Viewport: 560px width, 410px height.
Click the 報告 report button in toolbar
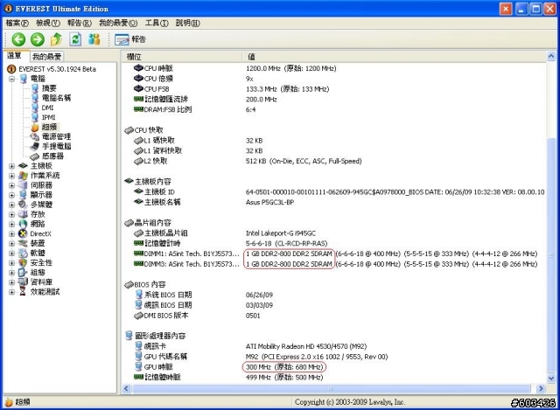[x=130, y=39]
